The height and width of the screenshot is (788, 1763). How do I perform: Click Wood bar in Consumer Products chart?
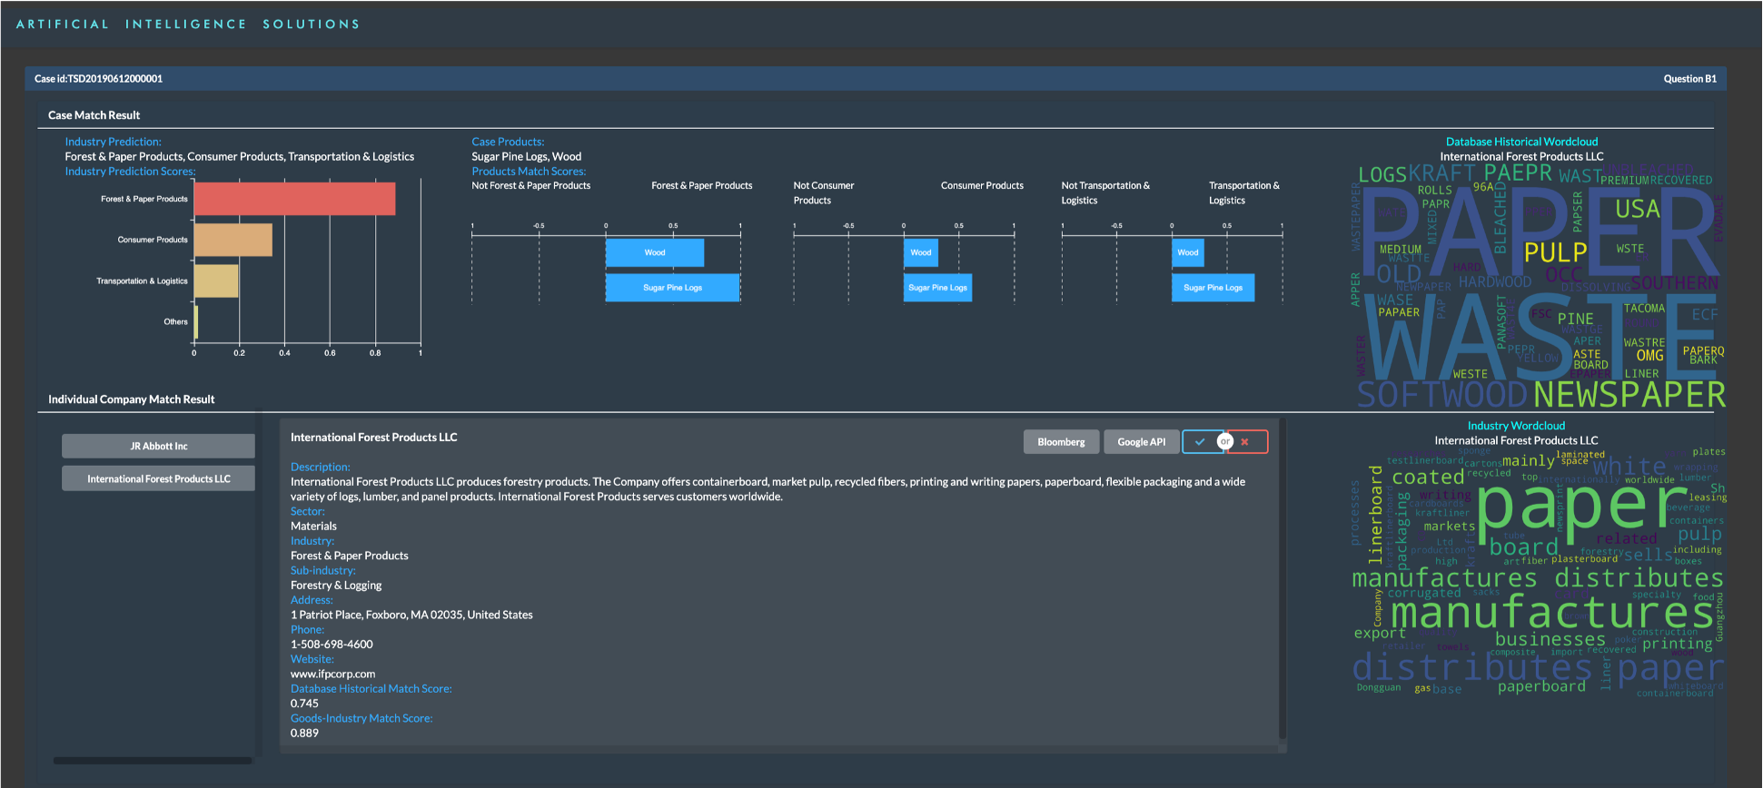[920, 252]
